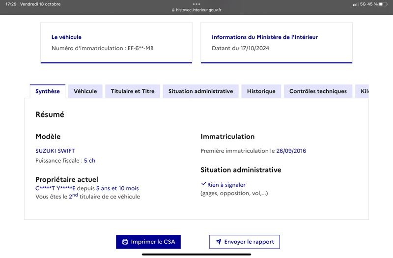Click the (gages, opposition, vol,...) note
Screen dimensions: 393x258
pos(234,193)
